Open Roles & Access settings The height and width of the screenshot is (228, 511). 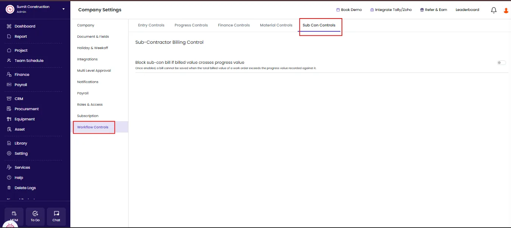pos(90,105)
